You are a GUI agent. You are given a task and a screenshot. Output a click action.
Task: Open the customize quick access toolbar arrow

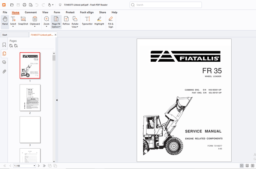tap(60, 5)
